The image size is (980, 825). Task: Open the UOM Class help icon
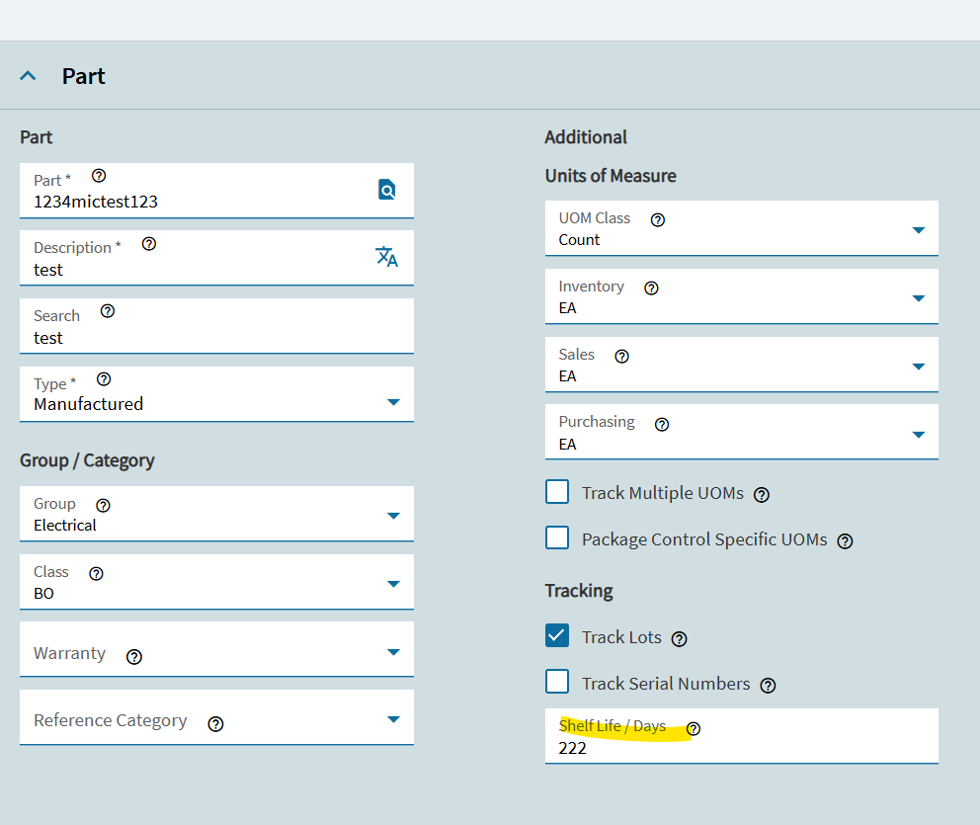[x=658, y=219]
